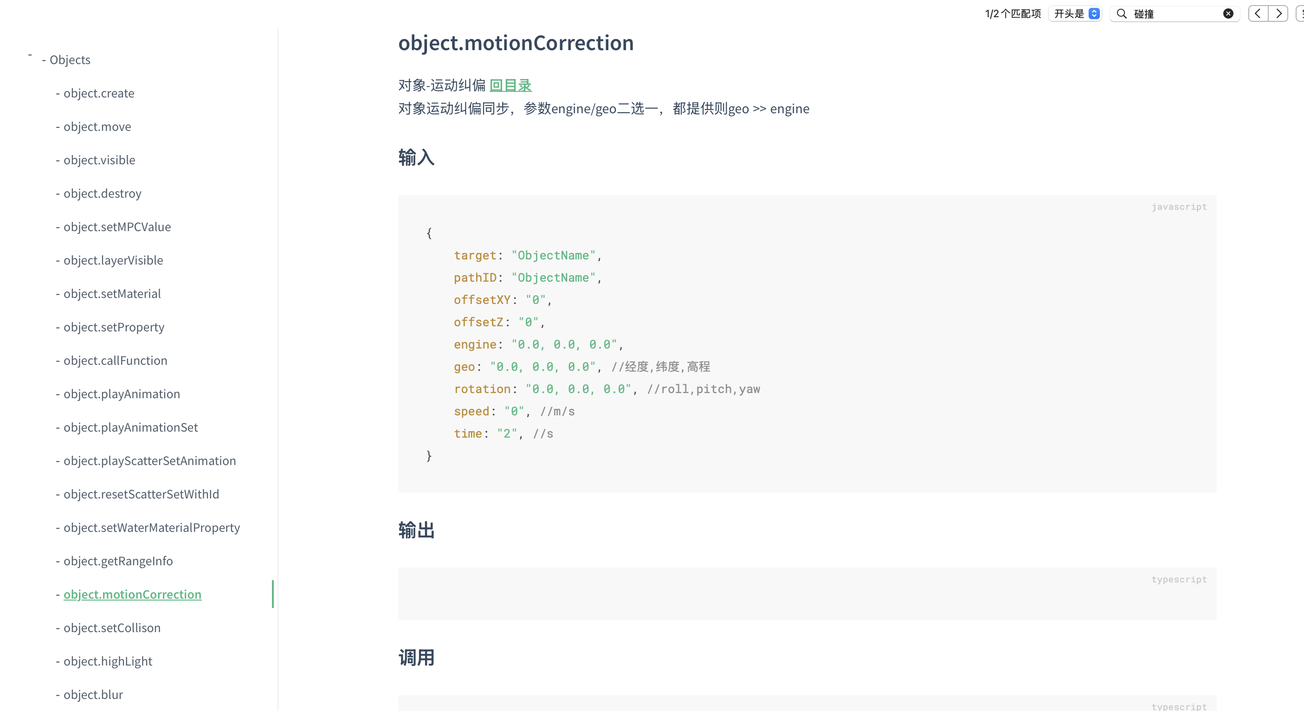Click the 'time' key in code
Image resolution: width=1304 pixels, height=711 pixels.
pyautogui.click(x=468, y=433)
